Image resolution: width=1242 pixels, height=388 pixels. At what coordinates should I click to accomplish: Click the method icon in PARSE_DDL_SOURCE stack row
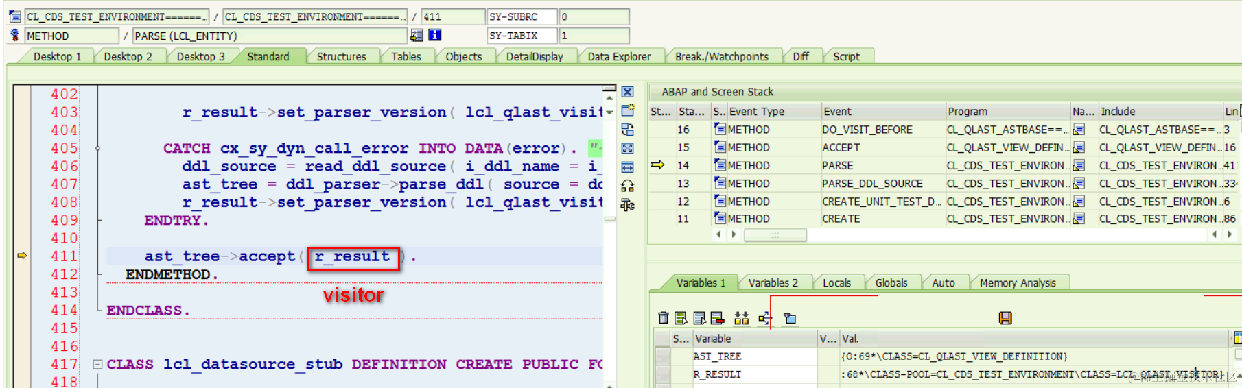tap(720, 183)
